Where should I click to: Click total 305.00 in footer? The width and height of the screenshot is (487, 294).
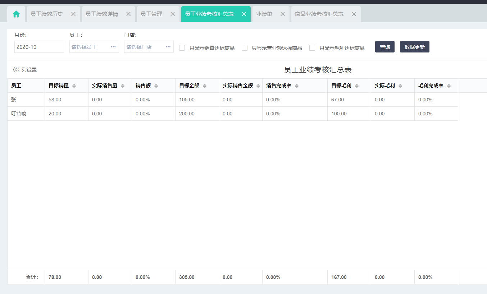click(187, 277)
